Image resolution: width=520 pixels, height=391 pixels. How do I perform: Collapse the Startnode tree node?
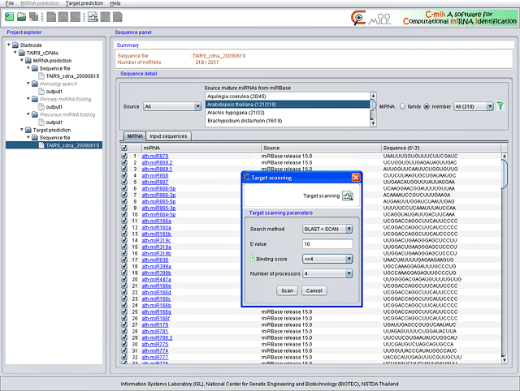coord(9,45)
